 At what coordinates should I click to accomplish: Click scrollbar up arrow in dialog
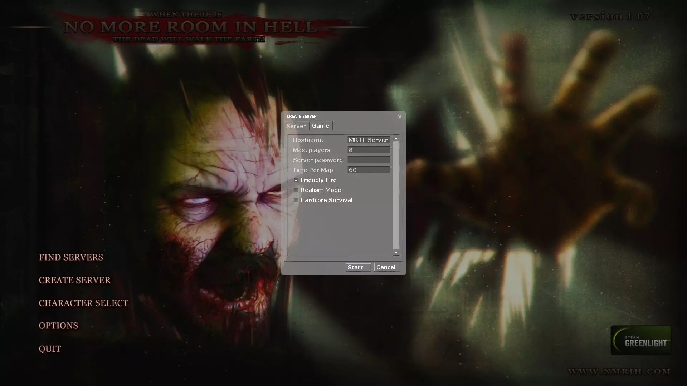(396, 138)
